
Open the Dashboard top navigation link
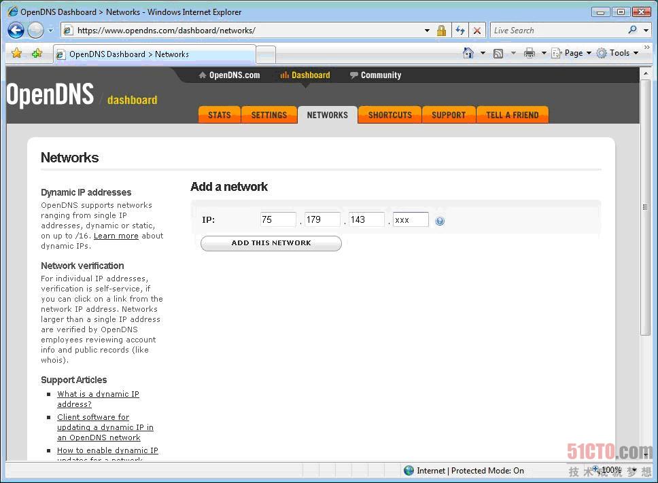coord(305,75)
